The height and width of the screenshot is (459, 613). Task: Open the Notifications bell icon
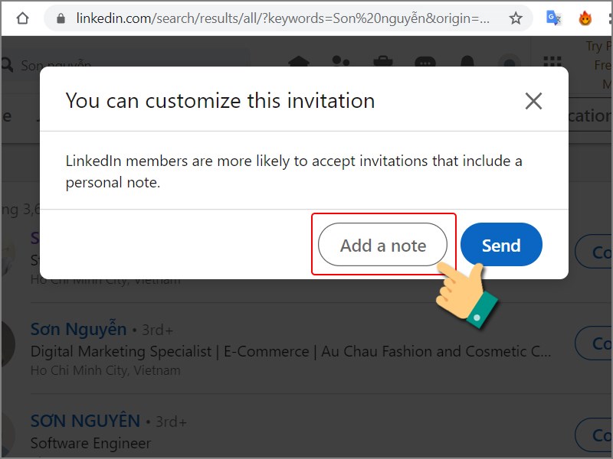(x=467, y=61)
